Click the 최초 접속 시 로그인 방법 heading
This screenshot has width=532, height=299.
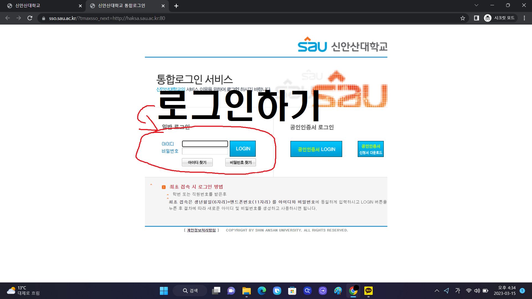196,187
